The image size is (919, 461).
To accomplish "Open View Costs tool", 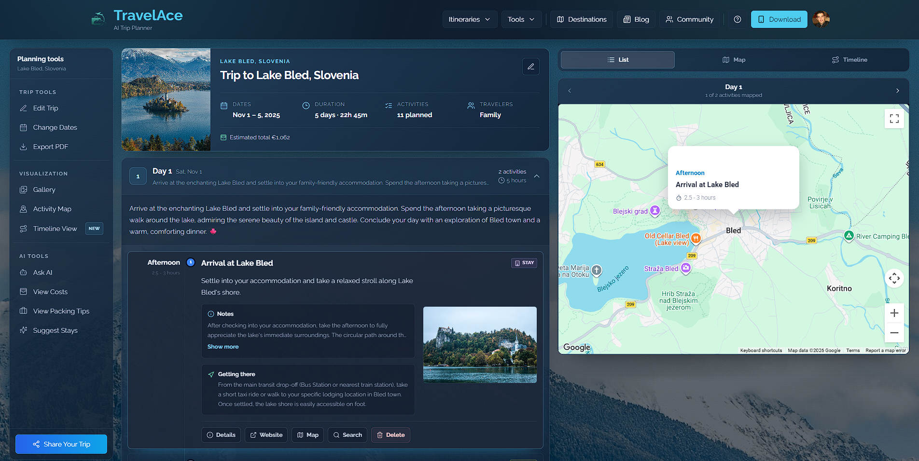I will 61,292.
